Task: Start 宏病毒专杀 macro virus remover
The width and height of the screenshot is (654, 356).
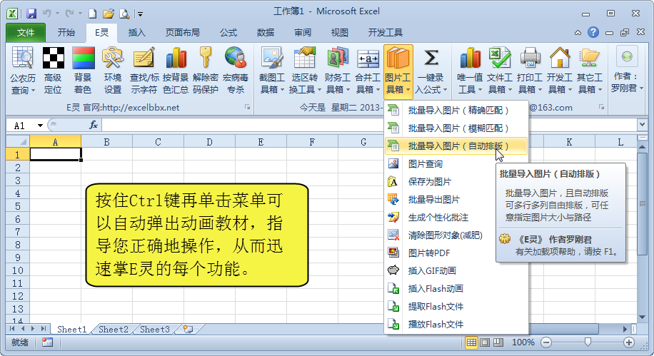Action: 236,70
